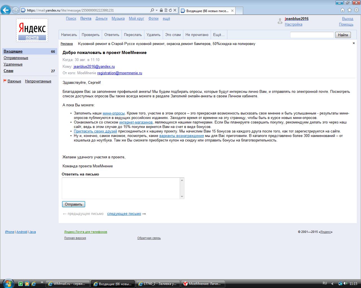Screen dimensions: 361x288
Task: Click Написать to compose a new message
Action: [x=69, y=35]
